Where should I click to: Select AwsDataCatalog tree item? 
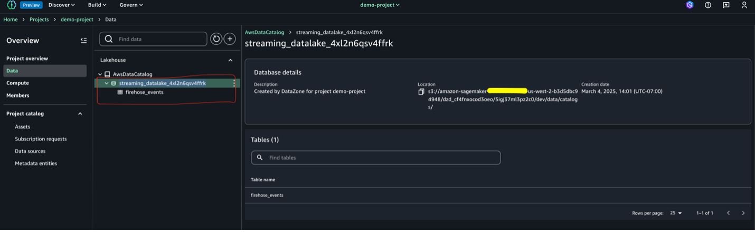click(133, 74)
